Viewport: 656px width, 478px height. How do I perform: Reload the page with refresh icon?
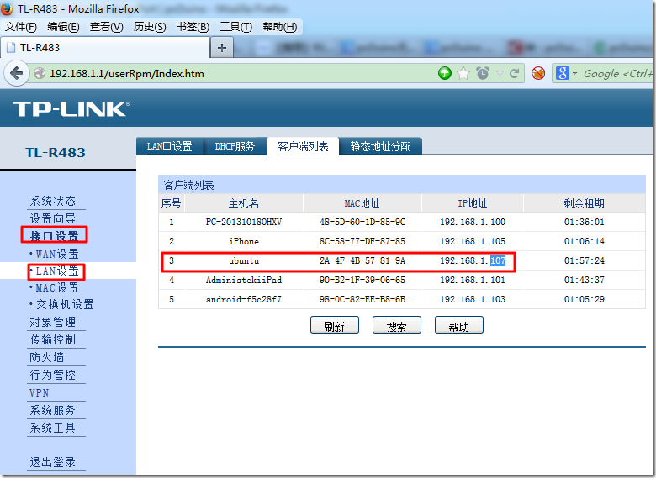pos(514,74)
